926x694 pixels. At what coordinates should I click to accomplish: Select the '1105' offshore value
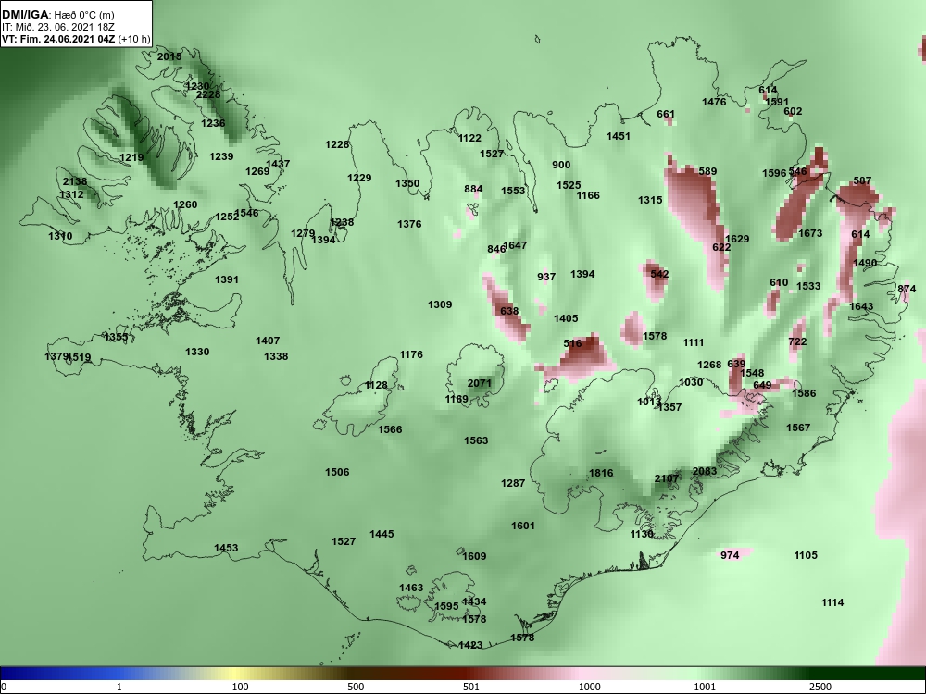tap(806, 555)
